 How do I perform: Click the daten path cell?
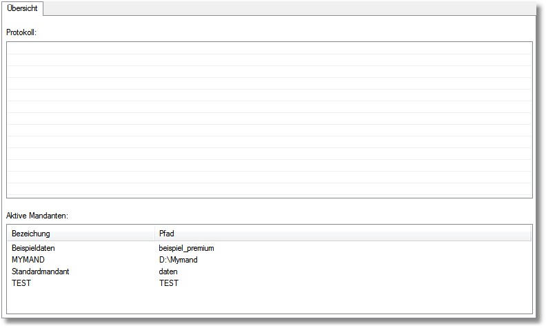(x=168, y=271)
